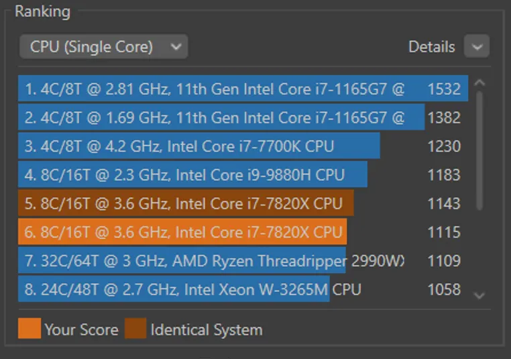Select rank 1 i7-1165G7 2.81 GHz entry
This screenshot has width=511, height=359.
coord(215,89)
